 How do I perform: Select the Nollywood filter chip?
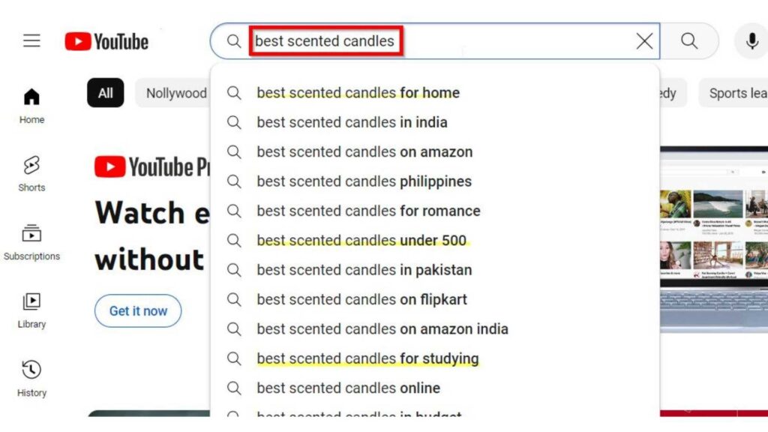pos(175,93)
